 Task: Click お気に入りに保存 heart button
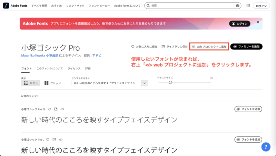(144, 46)
